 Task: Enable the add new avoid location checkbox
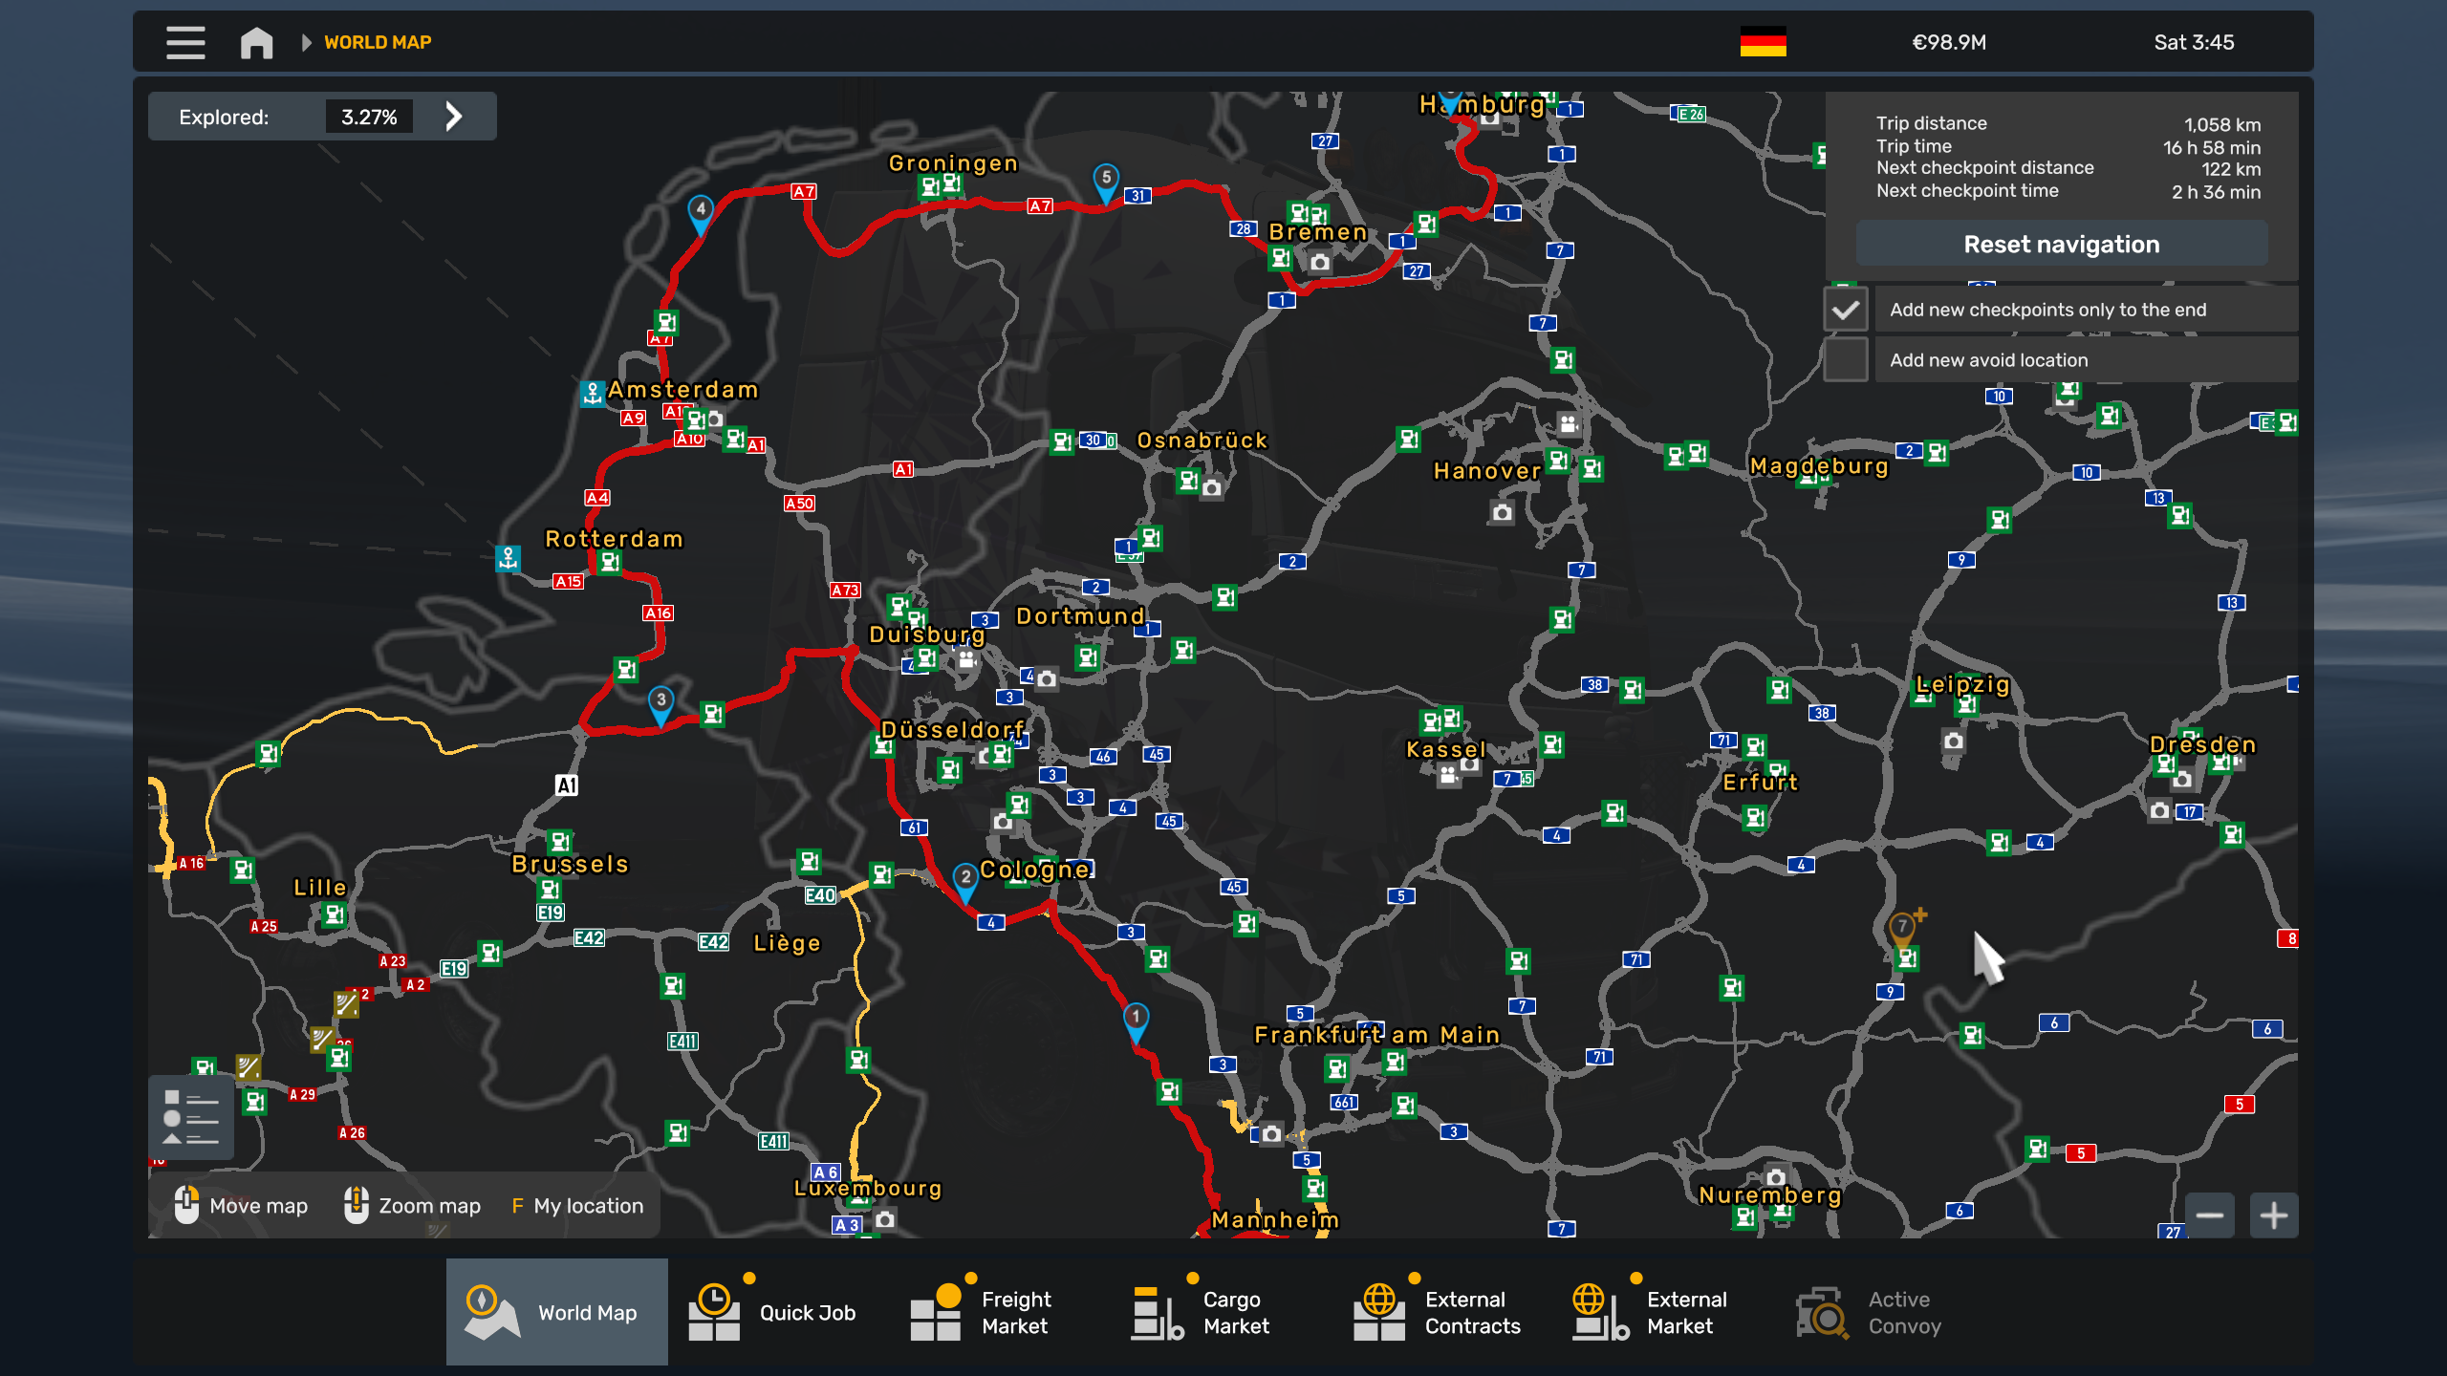pyautogui.click(x=1846, y=360)
